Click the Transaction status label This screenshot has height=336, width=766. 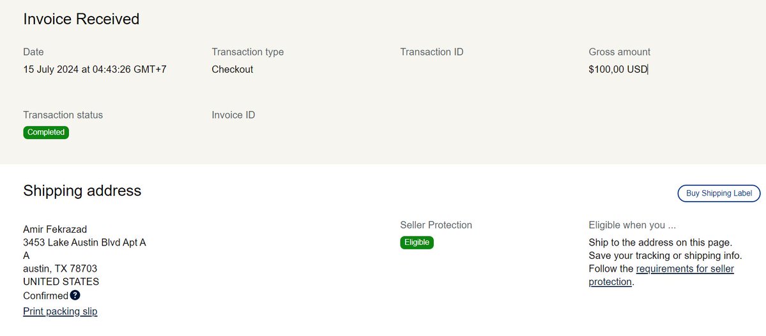click(63, 115)
